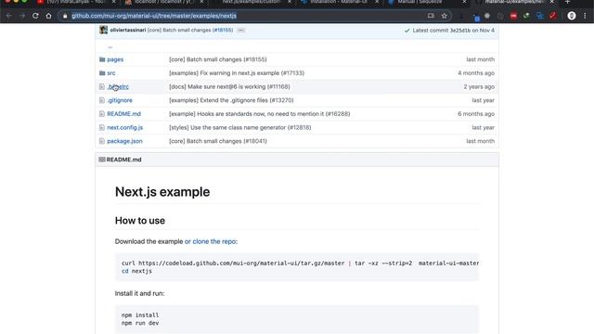Open commit 'Make sure next@6 is working'
The height and width of the screenshot is (334, 594).
(x=229, y=86)
